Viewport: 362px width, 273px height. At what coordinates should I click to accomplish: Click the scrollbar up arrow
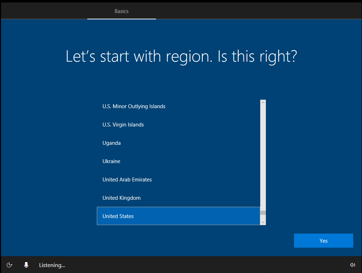(x=263, y=103)
